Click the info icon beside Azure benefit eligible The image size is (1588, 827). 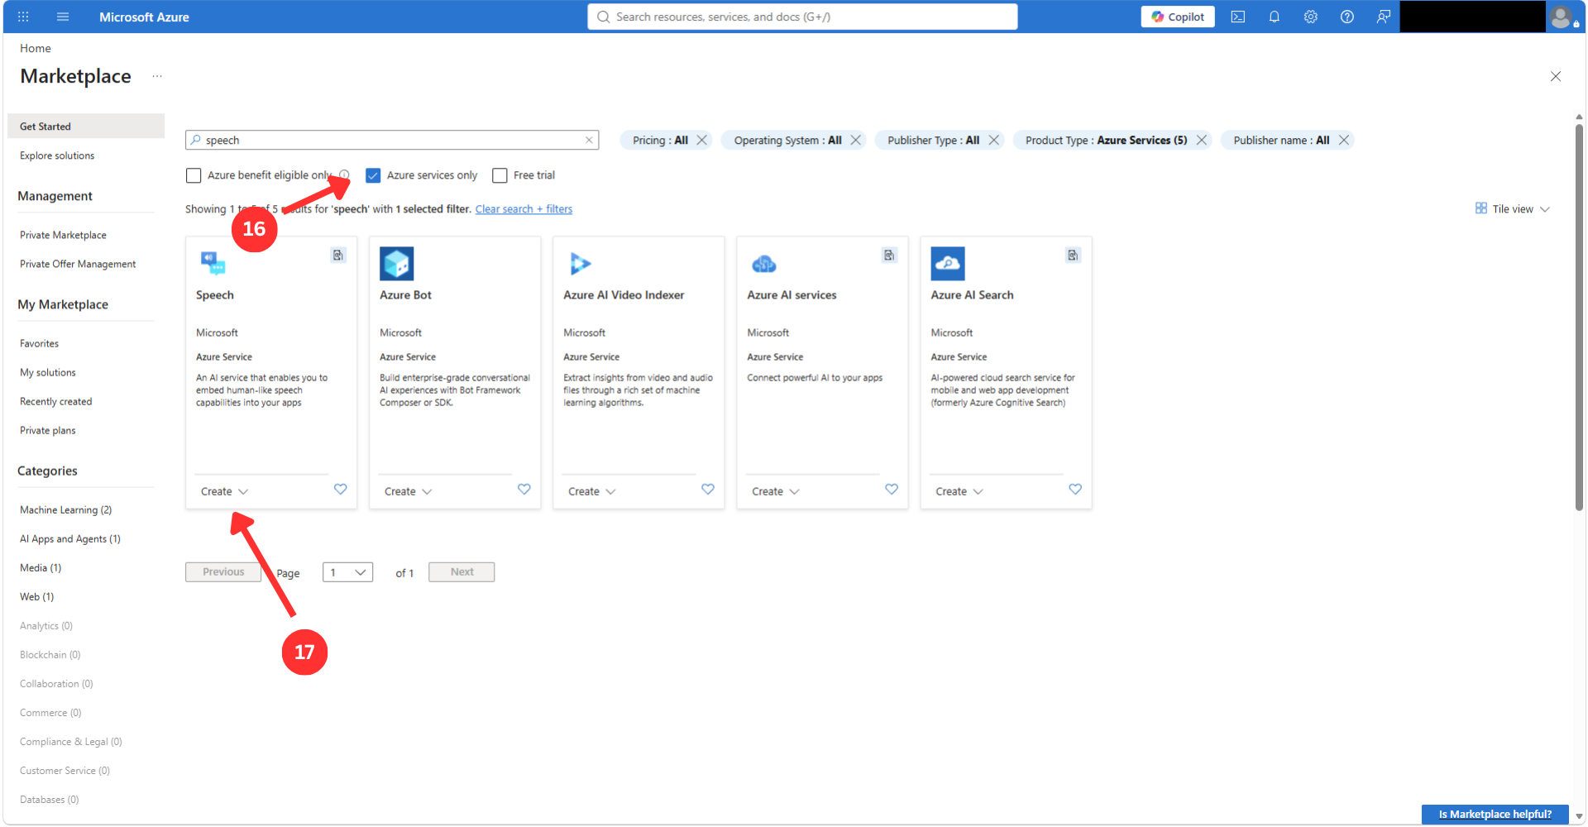(x=345, y=175)
